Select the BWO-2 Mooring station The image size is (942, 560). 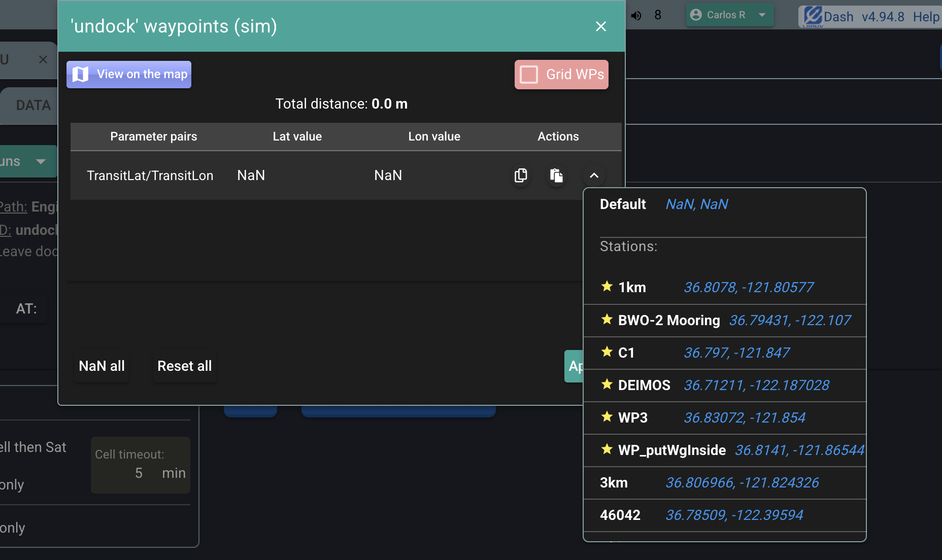click(725, 320)
